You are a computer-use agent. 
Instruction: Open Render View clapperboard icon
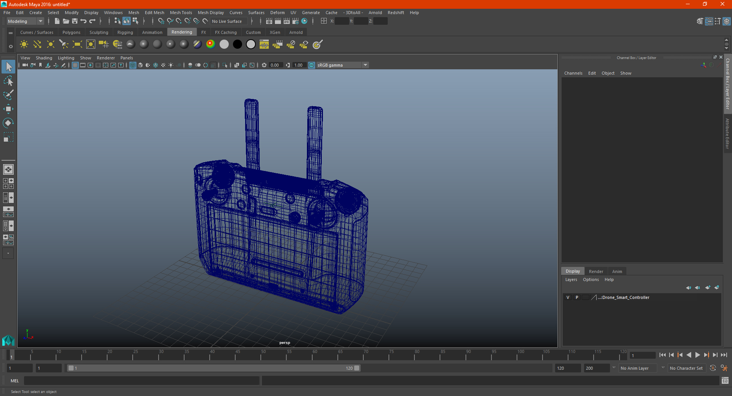tap(269, 21)
